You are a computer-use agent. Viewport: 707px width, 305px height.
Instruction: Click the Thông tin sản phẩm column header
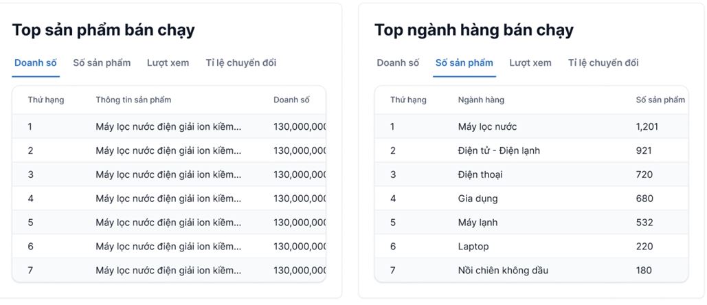pos(133,100)
